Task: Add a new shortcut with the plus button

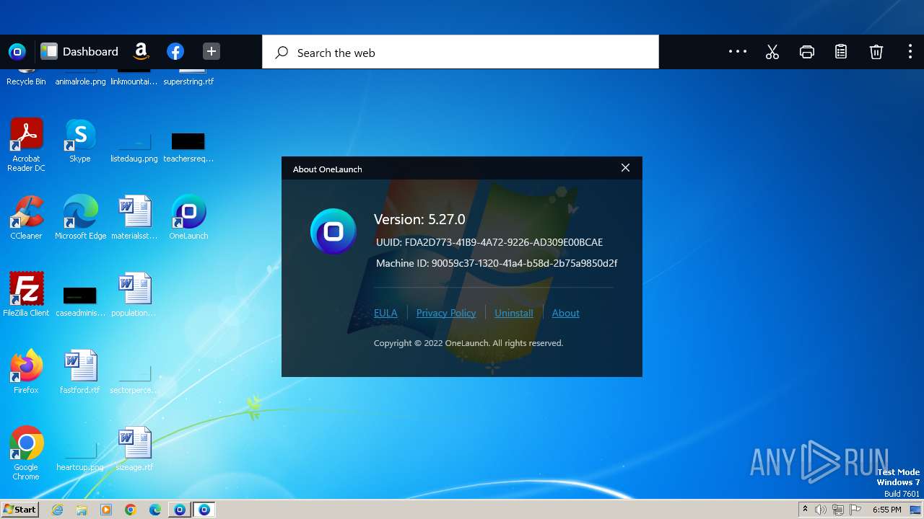Action: pos(211,51)
